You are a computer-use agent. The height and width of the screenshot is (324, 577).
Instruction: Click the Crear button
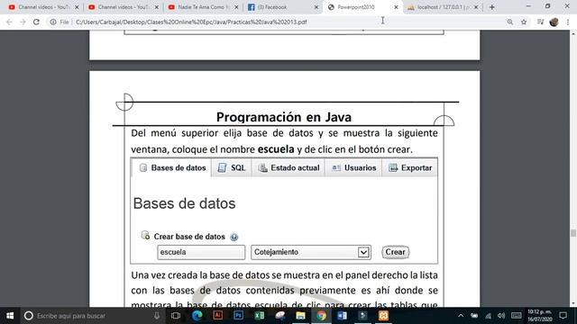pos(395,252)
